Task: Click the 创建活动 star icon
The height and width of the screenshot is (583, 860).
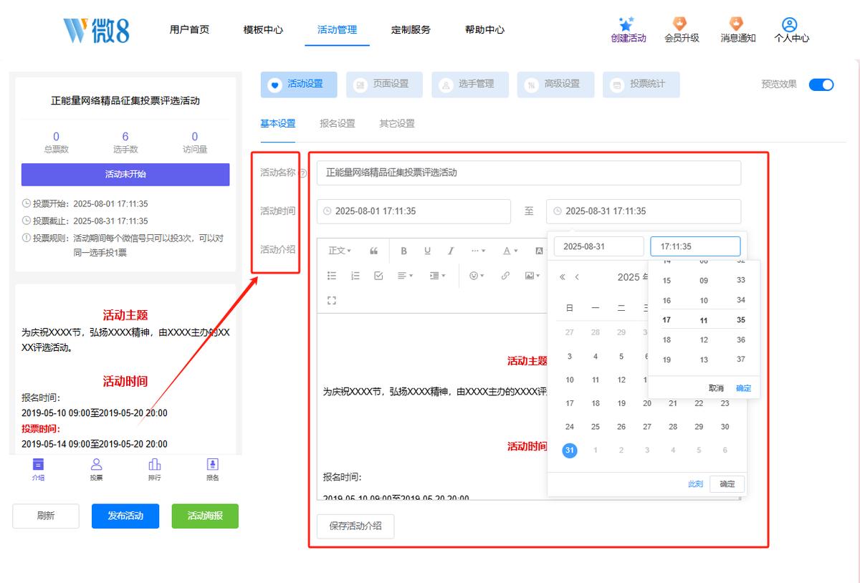Action: (627, 24)
